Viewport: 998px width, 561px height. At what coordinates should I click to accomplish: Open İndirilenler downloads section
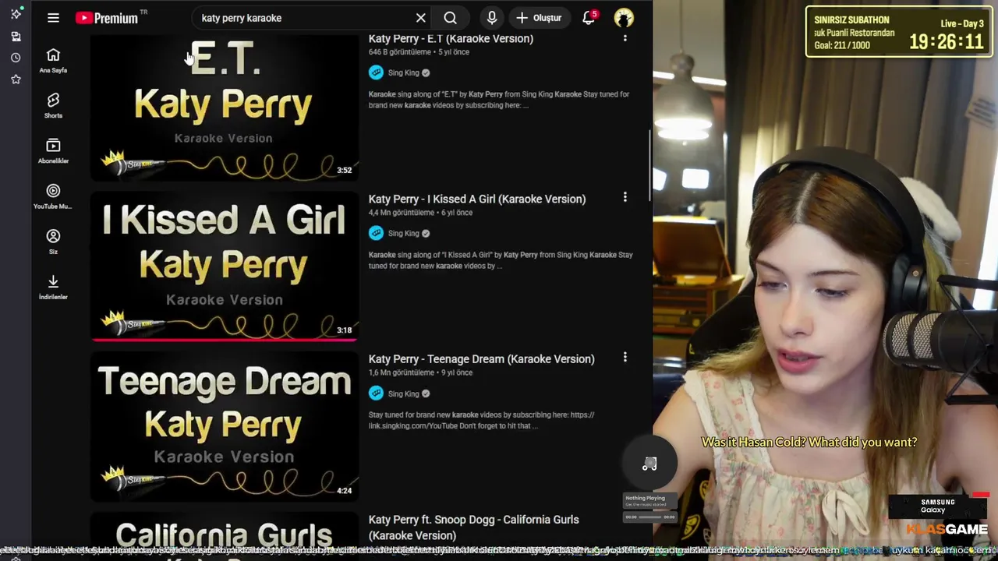53,286
